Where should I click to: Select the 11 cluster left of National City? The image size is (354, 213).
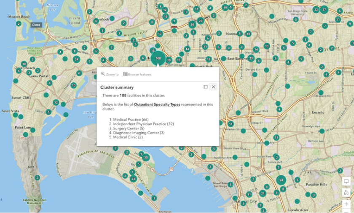click(249, 194)
